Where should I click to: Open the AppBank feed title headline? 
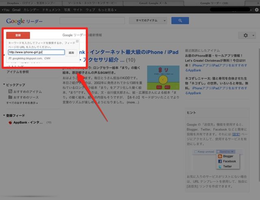click(x=129, y=56)
